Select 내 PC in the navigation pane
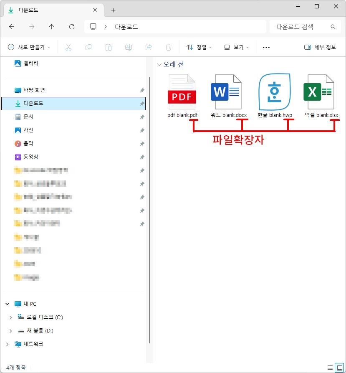This screenshot has height=373, width=346. pos(25,304)
